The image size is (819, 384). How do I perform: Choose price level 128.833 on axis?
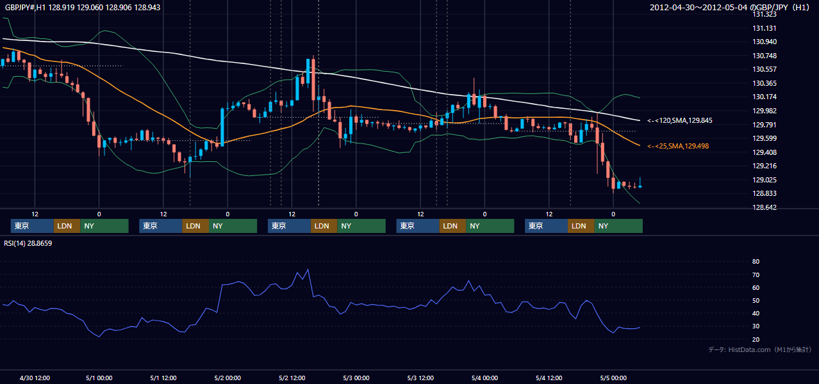[764, 193]
